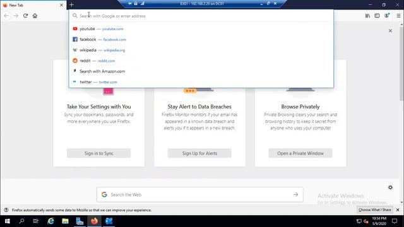Choose the reddit suggestion
The height and width of the screenshot is (227, 404).
point(201,61)
